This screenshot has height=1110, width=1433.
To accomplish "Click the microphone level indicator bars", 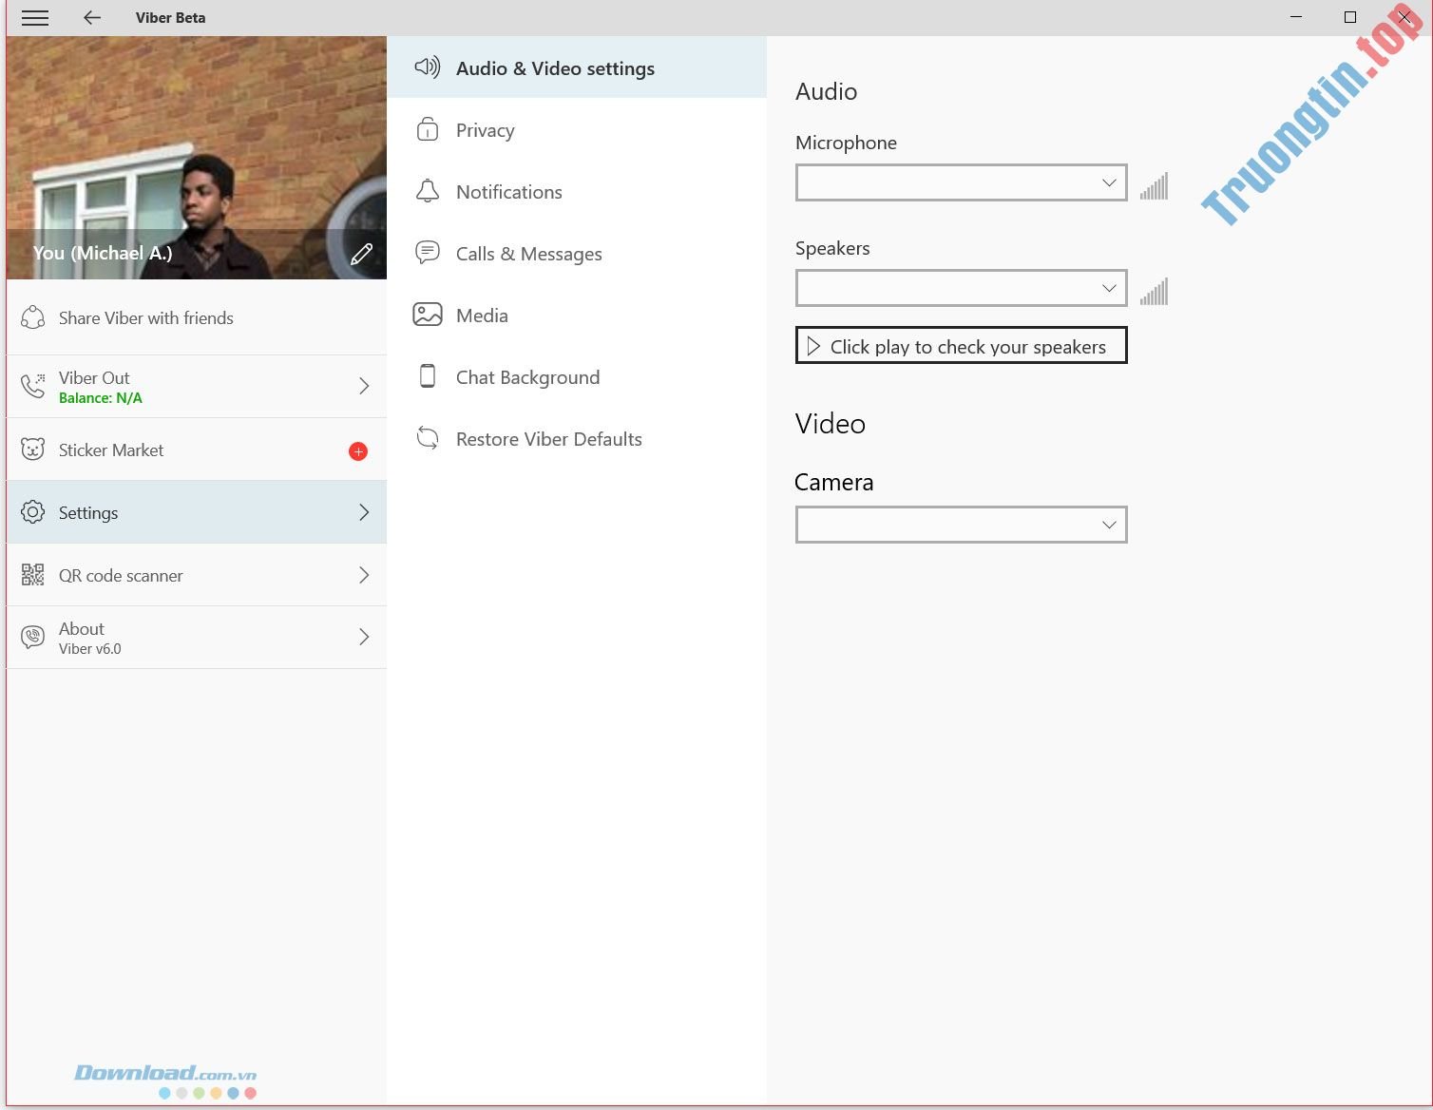I will (1154, 185).
